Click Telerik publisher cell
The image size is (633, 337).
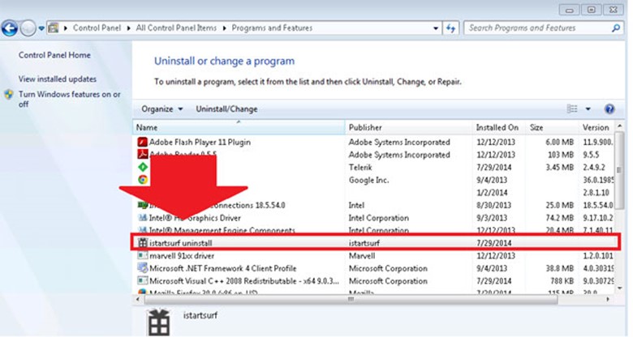360,168
